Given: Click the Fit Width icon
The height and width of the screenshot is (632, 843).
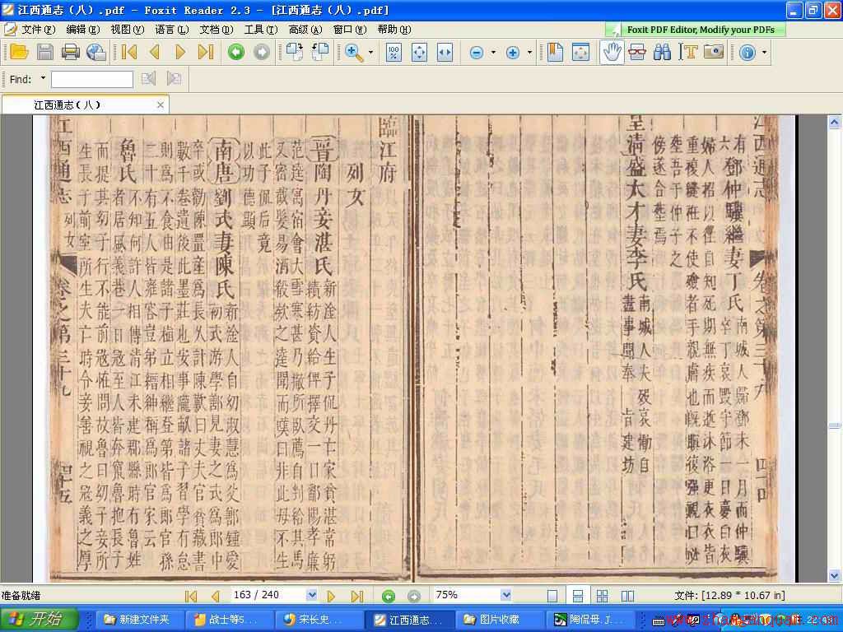Looking at the screenshot, I should (445, 52).
